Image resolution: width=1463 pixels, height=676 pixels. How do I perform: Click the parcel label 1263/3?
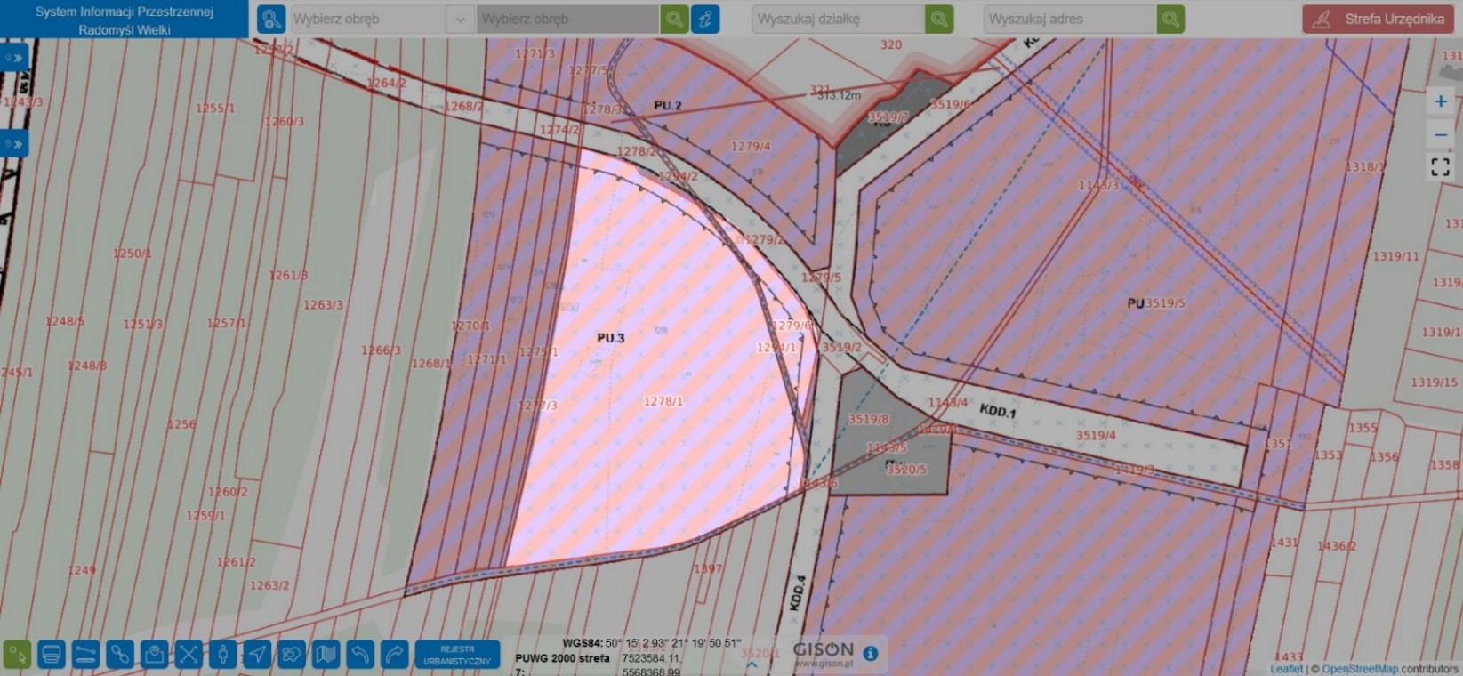[323, 304]
